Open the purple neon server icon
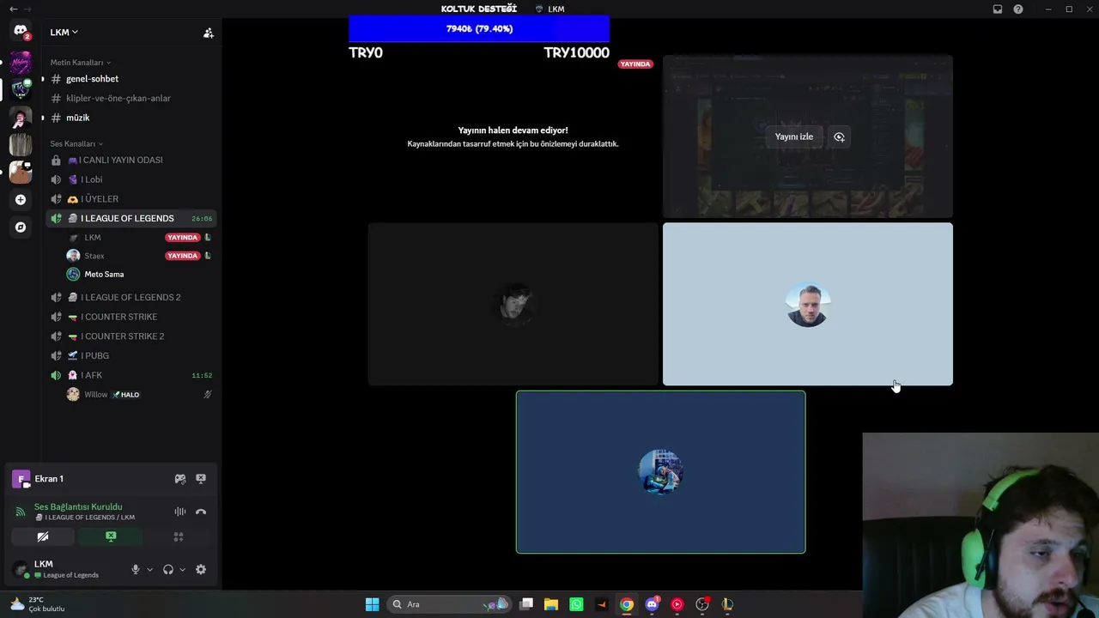1099x618 pixels. click(x=21, y=62)
